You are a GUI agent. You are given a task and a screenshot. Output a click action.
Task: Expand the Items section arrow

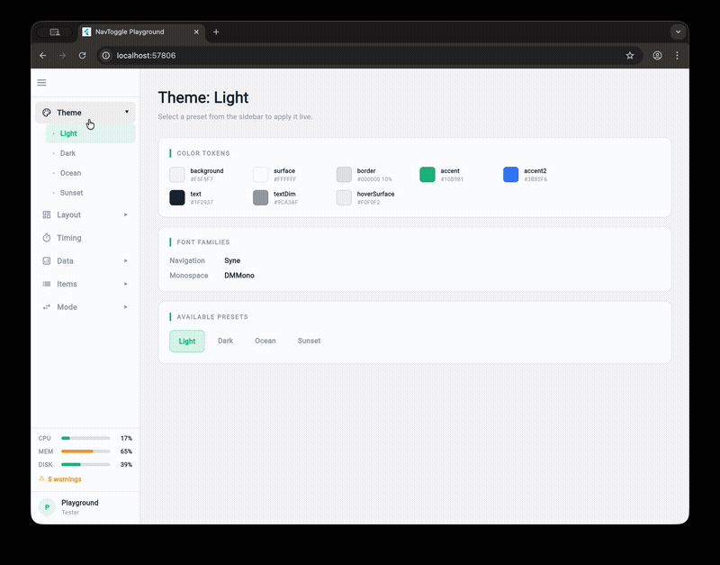(126, 284)
